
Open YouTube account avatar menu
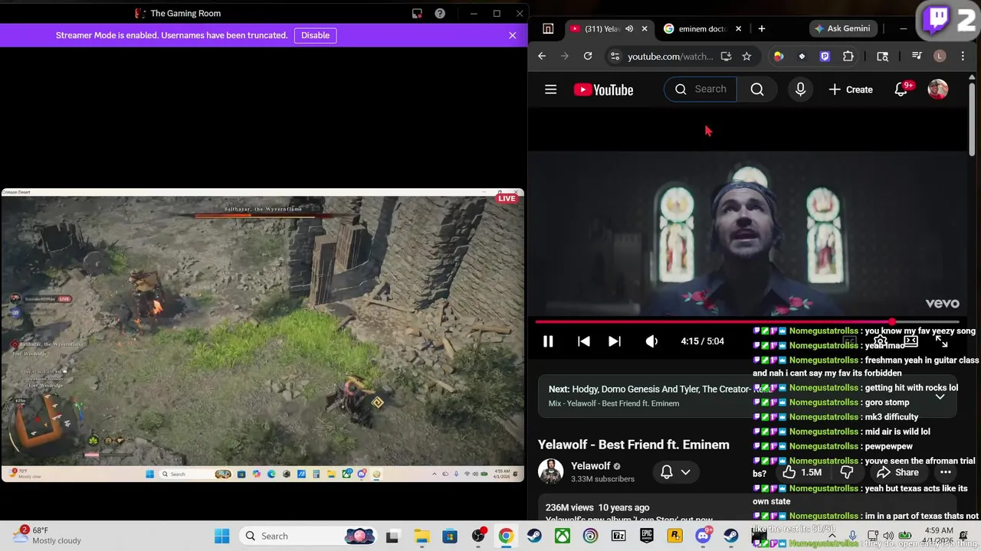(937, 90)
